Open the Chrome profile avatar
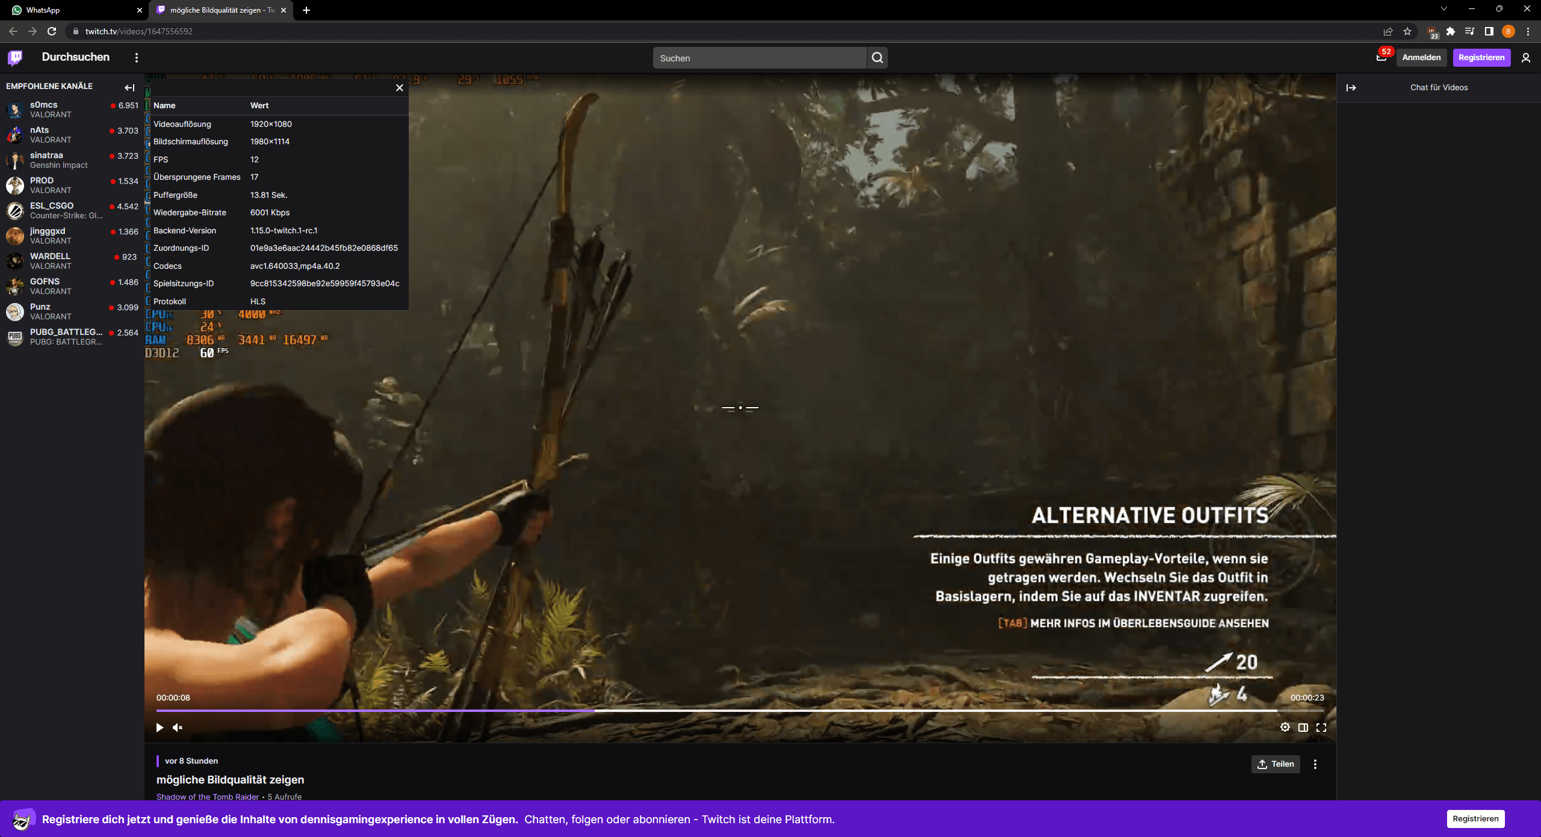Screen dimensions: 1541x837 (x=1508, y=31)
